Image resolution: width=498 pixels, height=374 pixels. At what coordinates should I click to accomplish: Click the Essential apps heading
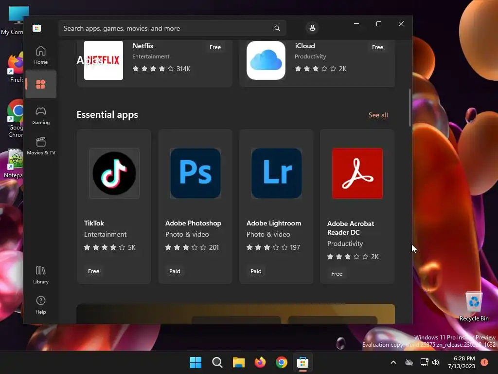tap(107, 115)
